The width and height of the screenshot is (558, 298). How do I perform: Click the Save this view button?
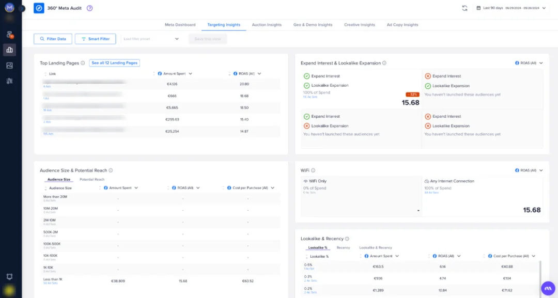click(x=208, y=39)
